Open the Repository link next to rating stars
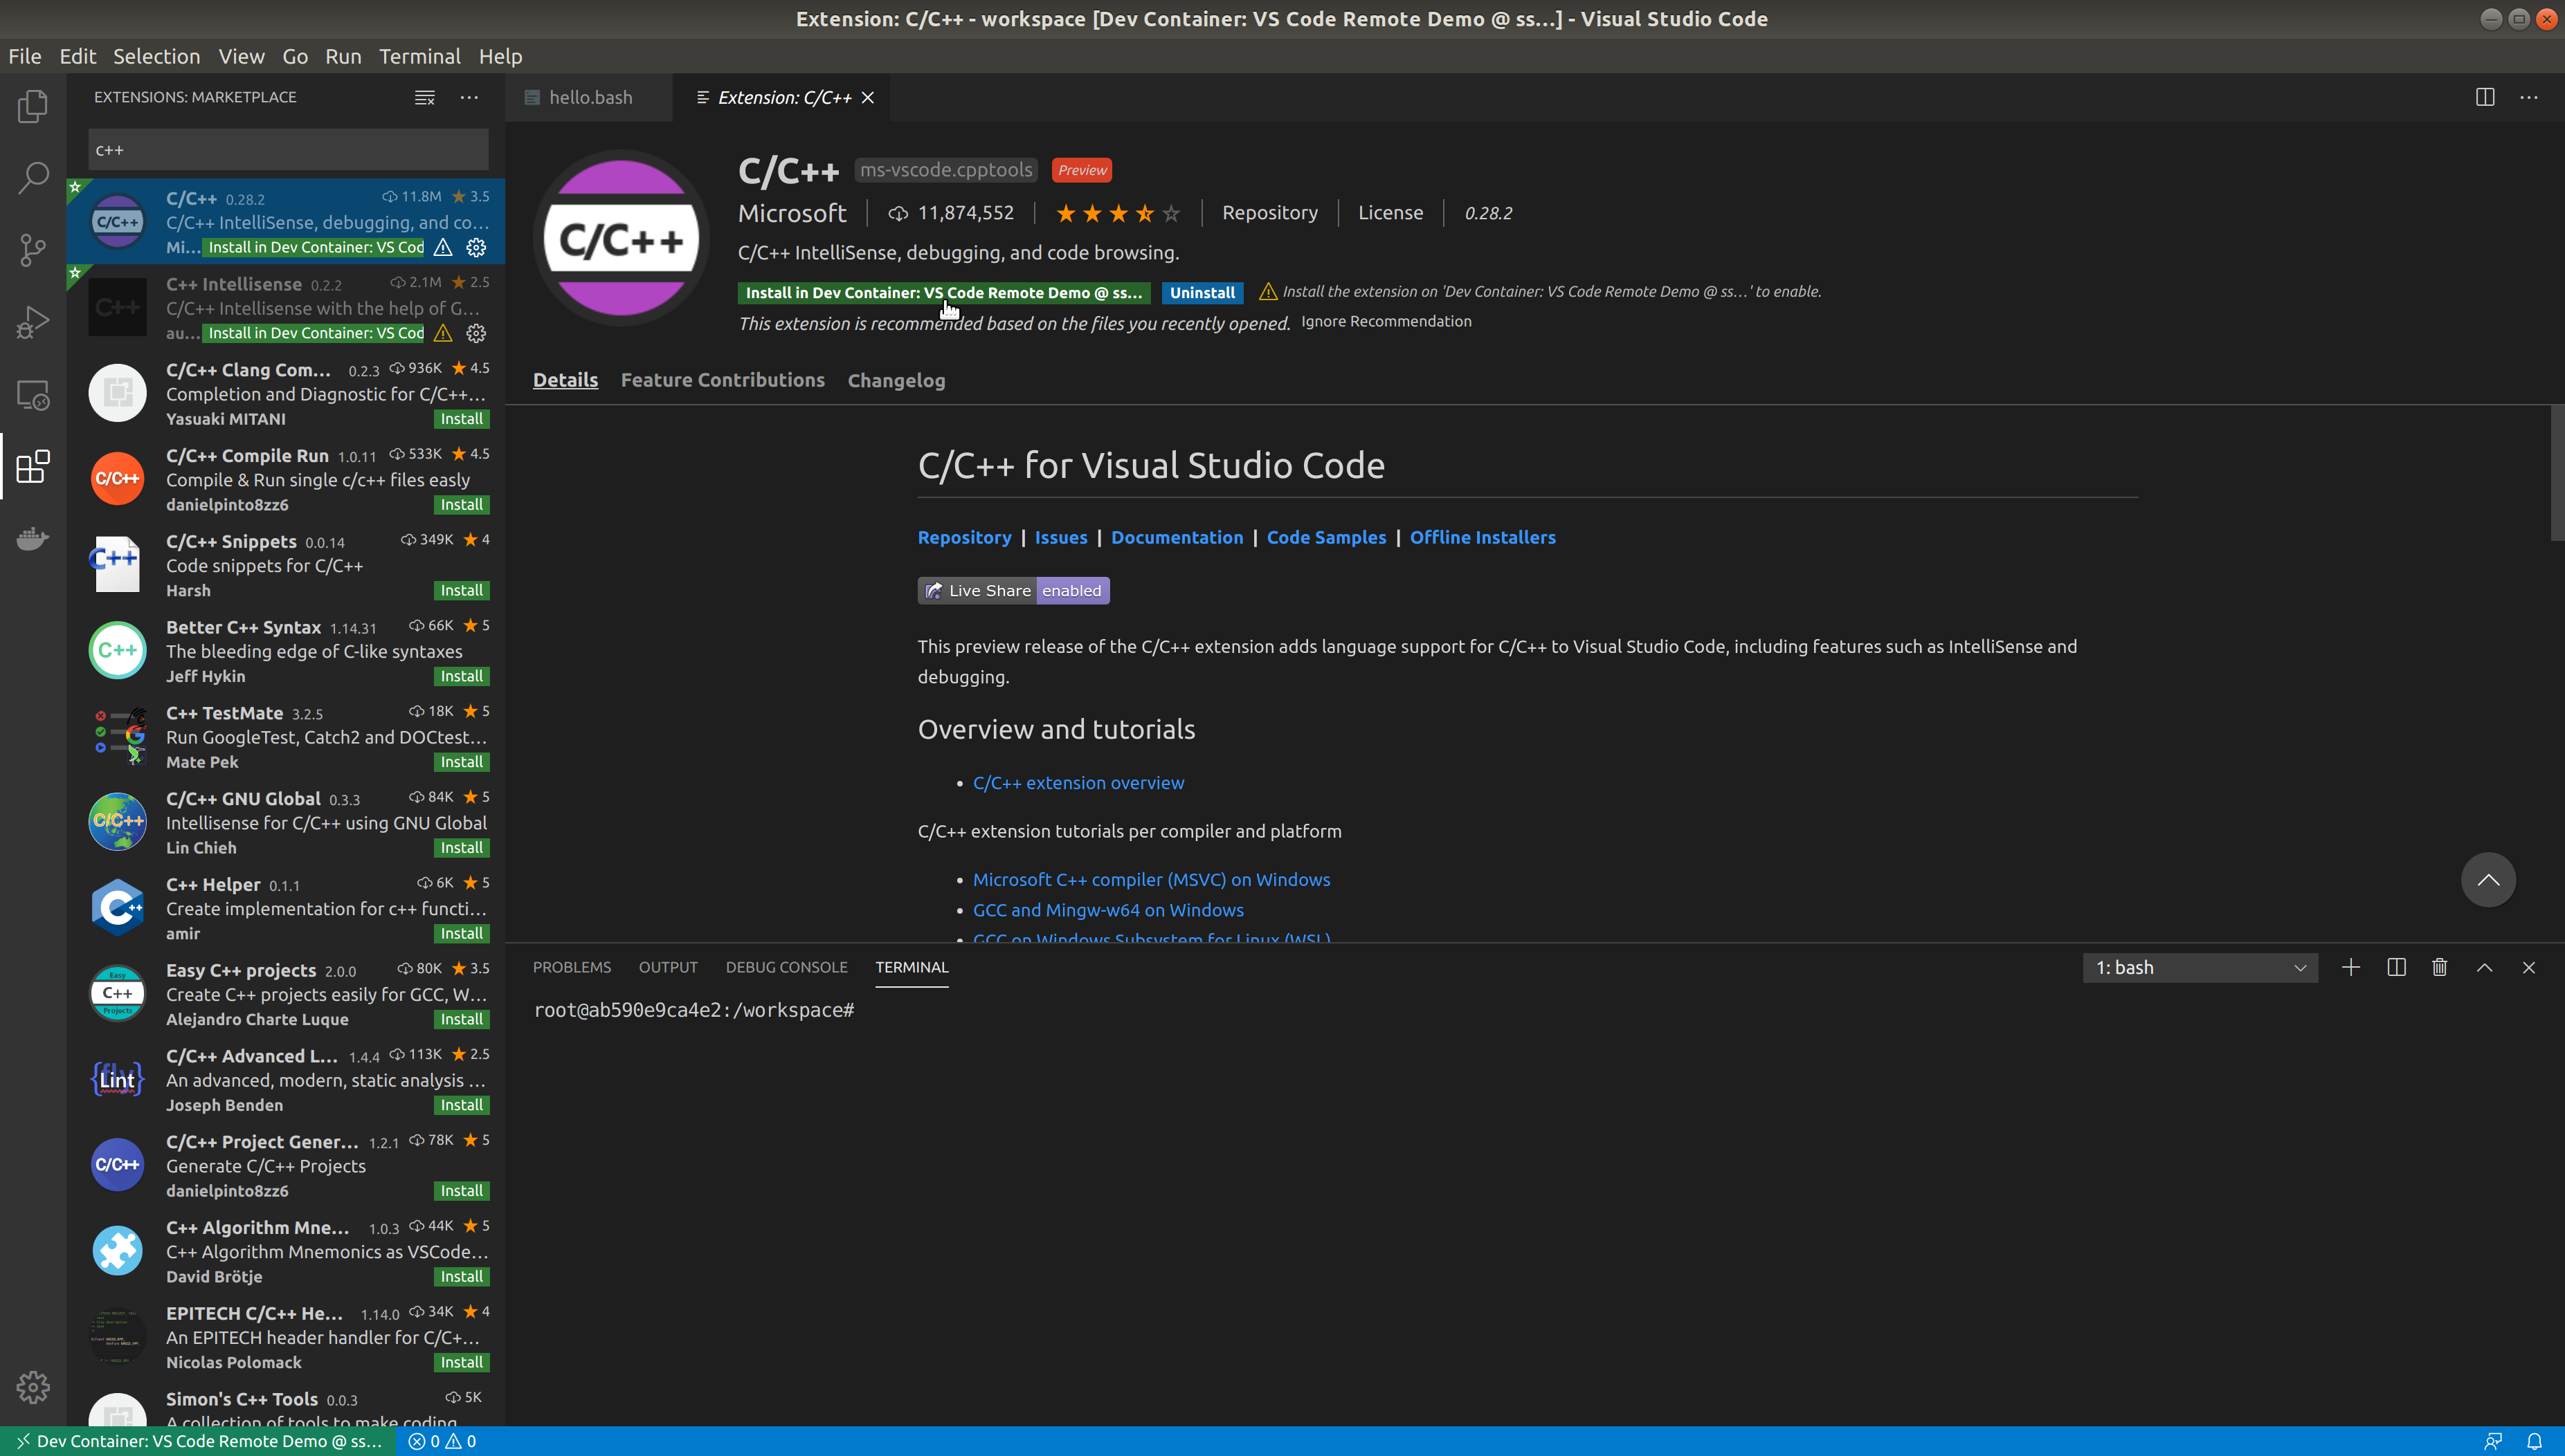The width and height of the screenshot is (2565, 1456). (1269, 213)
